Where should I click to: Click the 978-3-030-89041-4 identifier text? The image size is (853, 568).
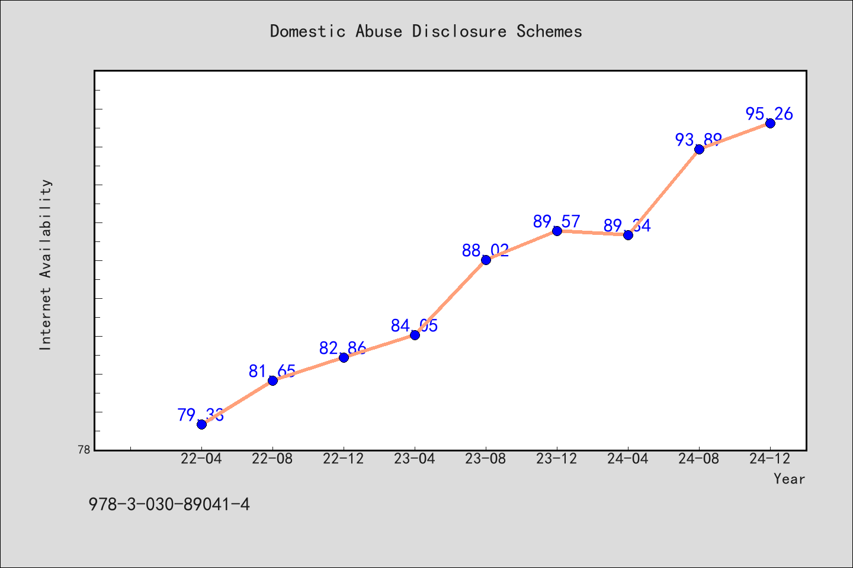tap(169, 504)
